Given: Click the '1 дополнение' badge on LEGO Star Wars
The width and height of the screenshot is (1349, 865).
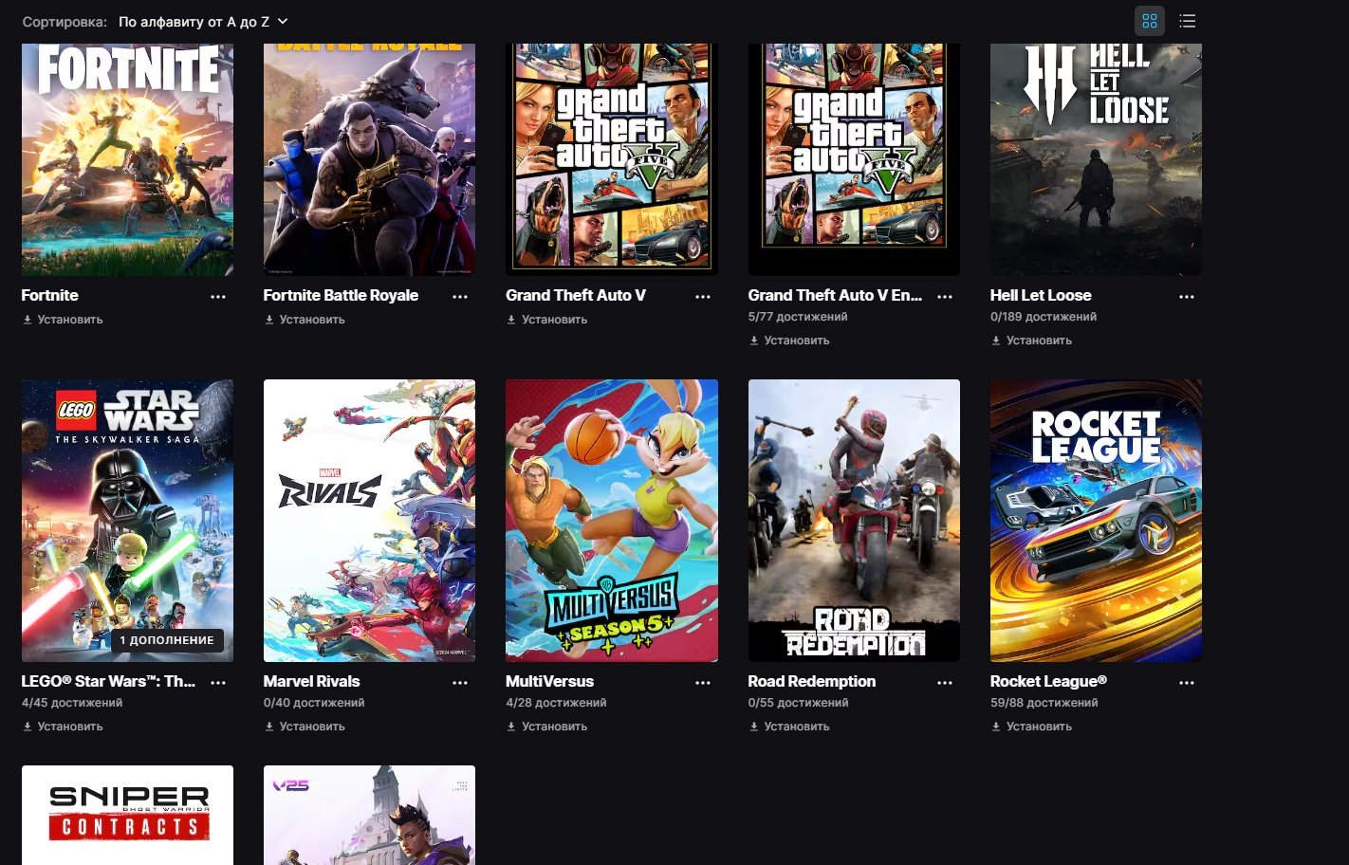Looking at the screenshot, I should (x=167, y=640).
